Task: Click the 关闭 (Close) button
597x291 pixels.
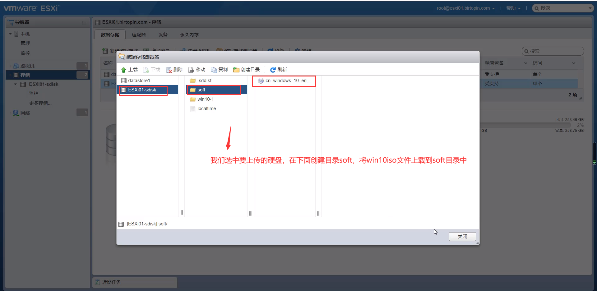Action: 462,237
